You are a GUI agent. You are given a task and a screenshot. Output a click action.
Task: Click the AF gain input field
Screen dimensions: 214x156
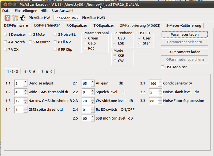tap(86, 83)
